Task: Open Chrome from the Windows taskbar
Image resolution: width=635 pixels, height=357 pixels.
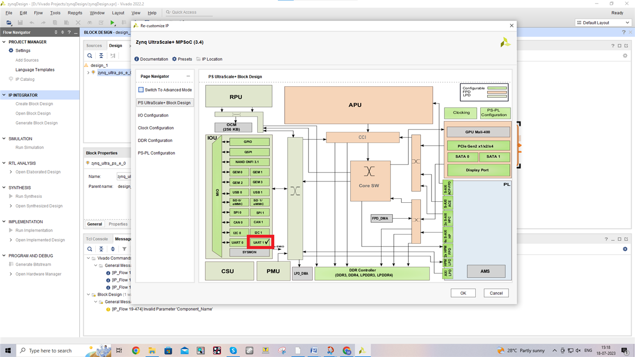Action: point(135,351)
